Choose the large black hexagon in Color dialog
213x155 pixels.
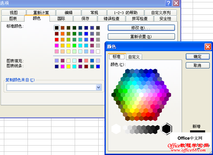click(x=166, y=129)
